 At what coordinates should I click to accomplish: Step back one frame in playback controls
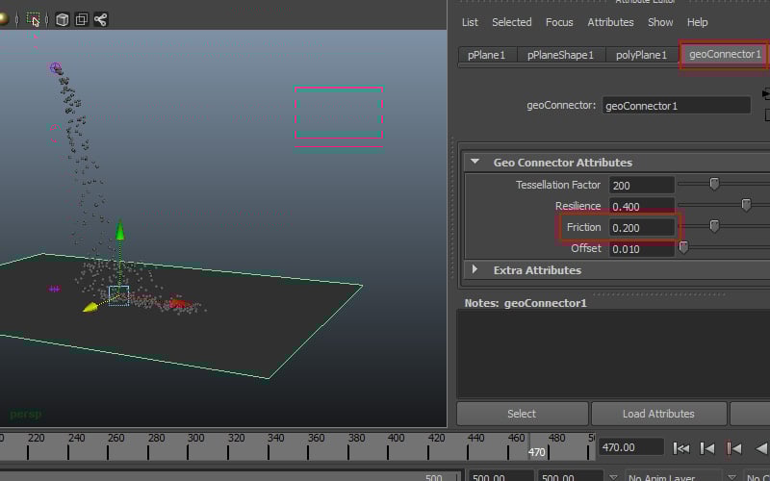point(707,448)
